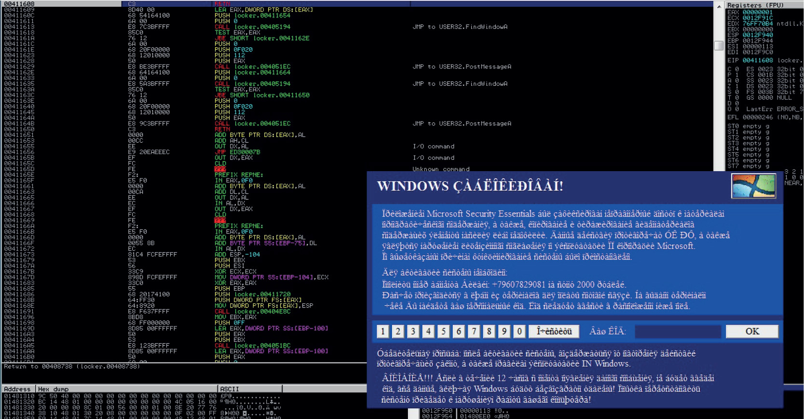Focus the unlock code input field
The height and width of the screenshot is (419, 804).
[x=678, y=331]
